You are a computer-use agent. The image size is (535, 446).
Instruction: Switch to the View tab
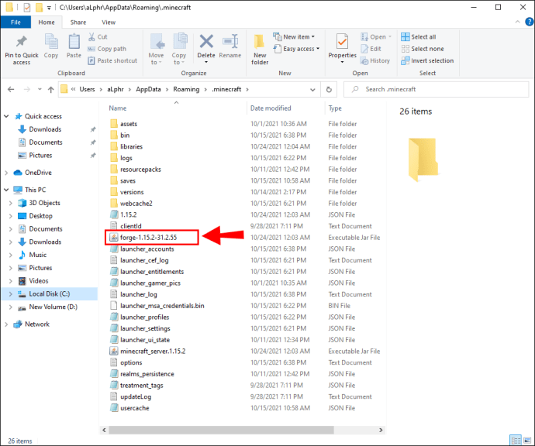[x=109, y=22]
